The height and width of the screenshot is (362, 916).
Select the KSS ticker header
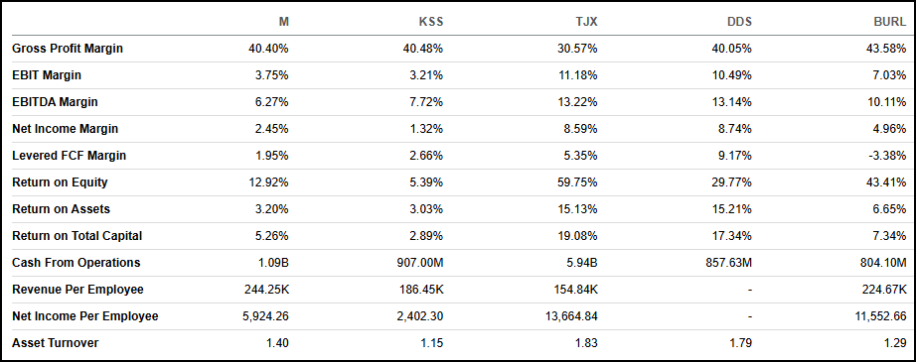(x=431, y=22)
